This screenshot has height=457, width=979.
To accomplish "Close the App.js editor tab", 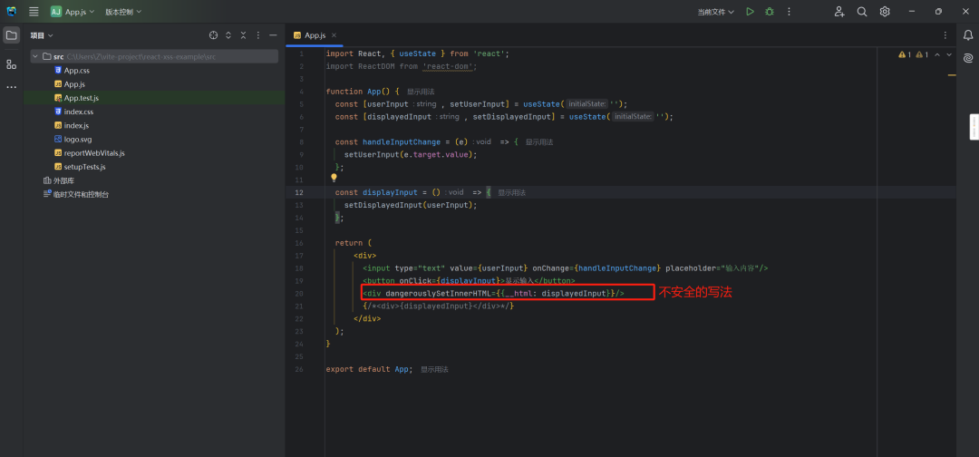I will (334, 35).
